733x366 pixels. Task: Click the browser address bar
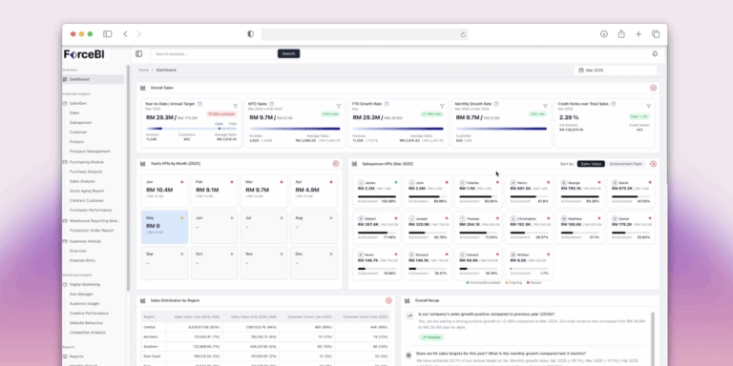pyautogui.click(x=365, y=34)
